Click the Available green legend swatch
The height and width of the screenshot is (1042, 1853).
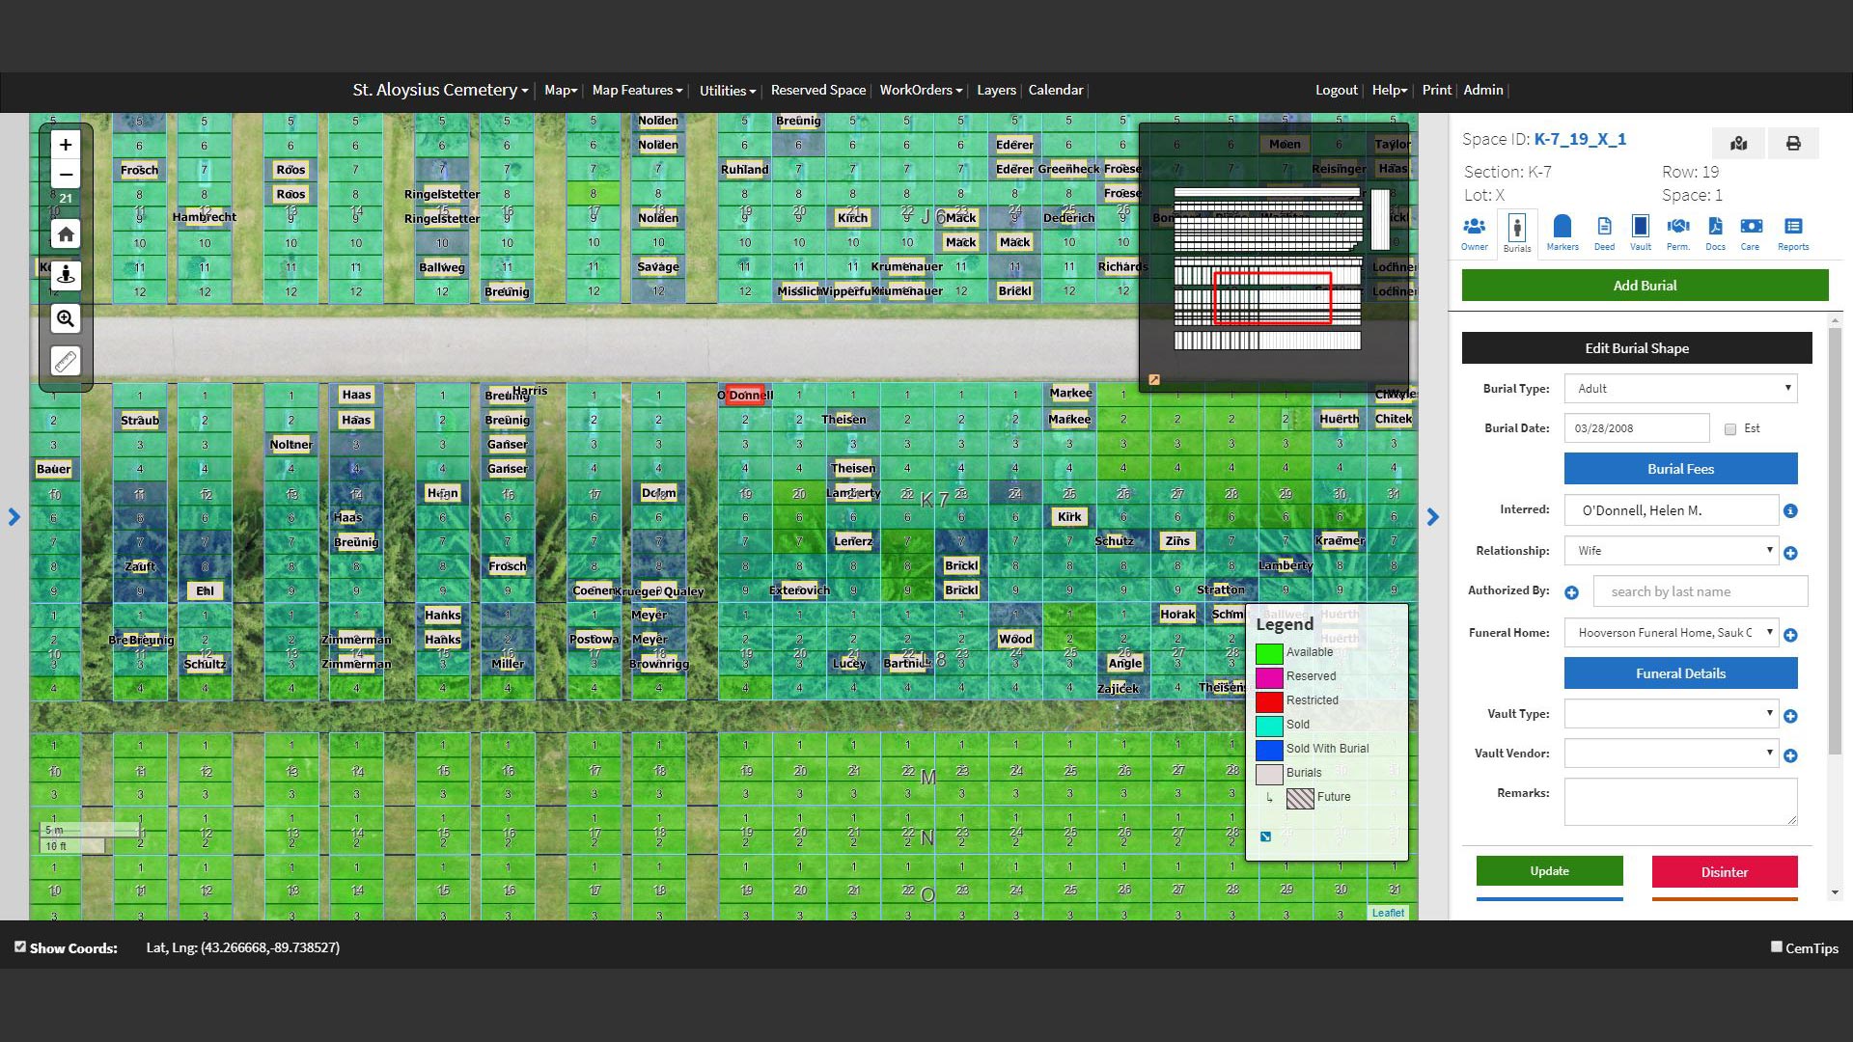[x=1269, y=653]
